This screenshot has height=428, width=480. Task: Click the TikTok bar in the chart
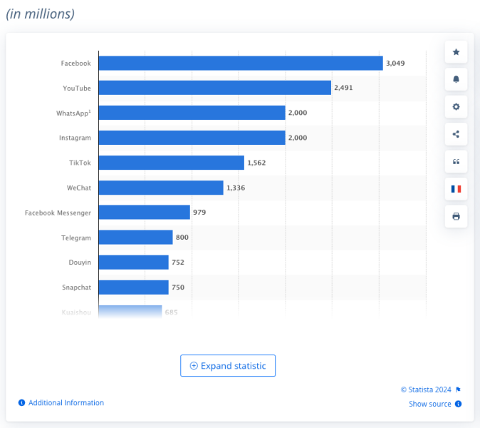[172, 163]
